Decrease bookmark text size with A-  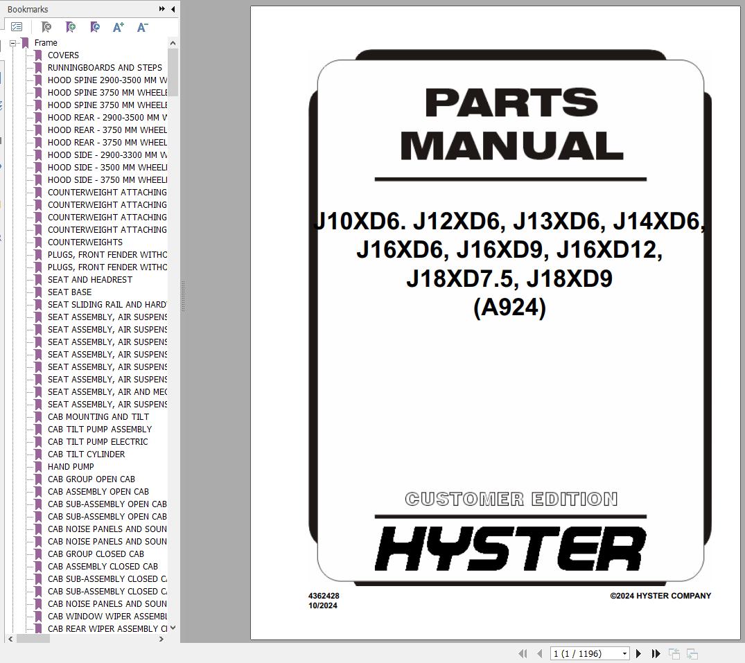(143, 27)
